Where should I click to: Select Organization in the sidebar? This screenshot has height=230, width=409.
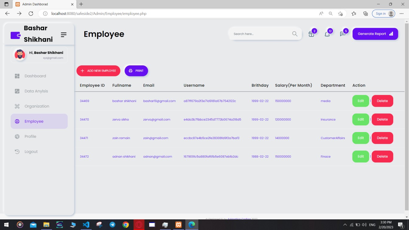(x=37, y=106)
